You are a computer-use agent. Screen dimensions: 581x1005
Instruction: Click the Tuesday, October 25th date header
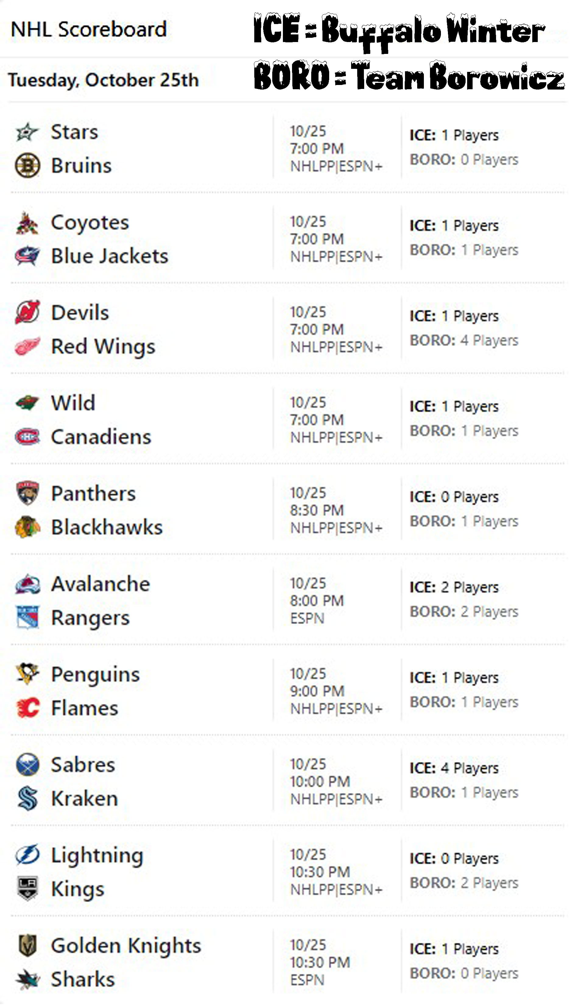pyautogui.click(x=103, y=80)
